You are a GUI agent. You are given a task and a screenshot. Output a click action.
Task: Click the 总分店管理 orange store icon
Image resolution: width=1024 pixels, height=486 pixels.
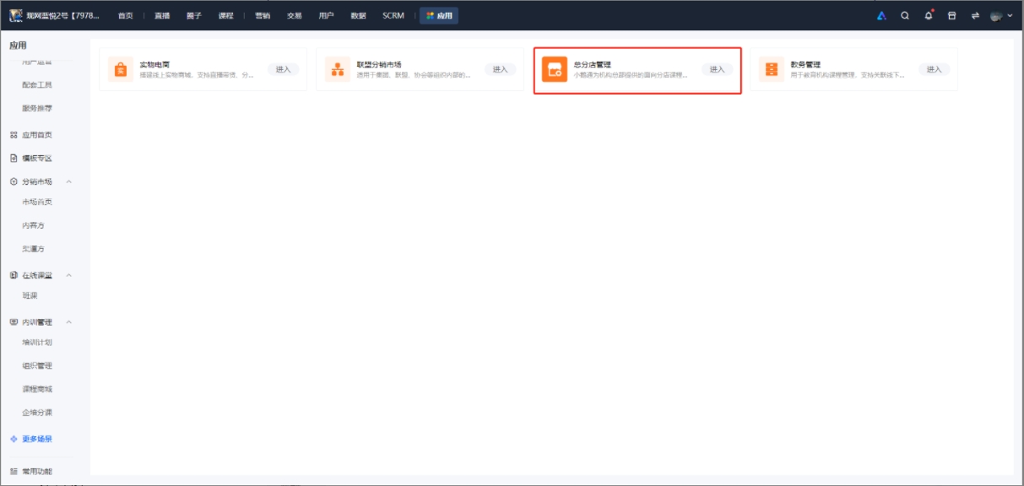[555, 70]
